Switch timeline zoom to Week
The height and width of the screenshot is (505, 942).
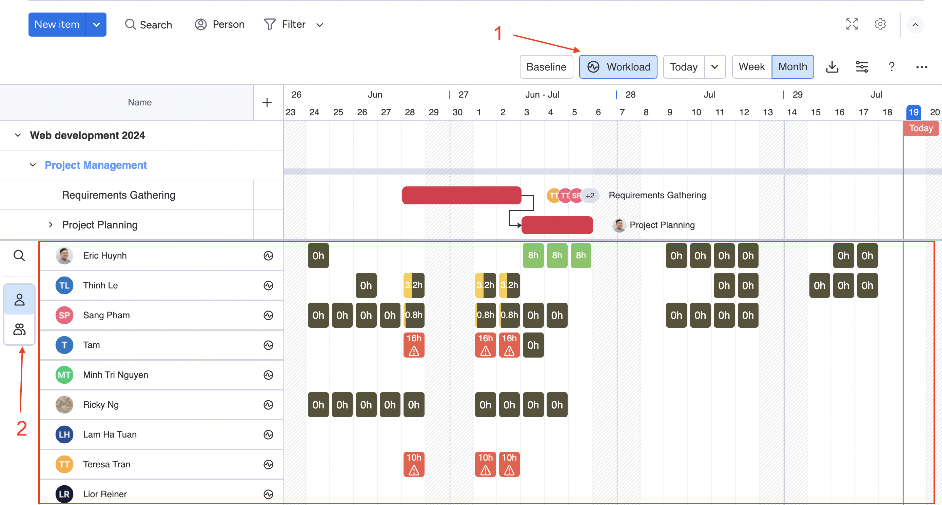(752, 66)
